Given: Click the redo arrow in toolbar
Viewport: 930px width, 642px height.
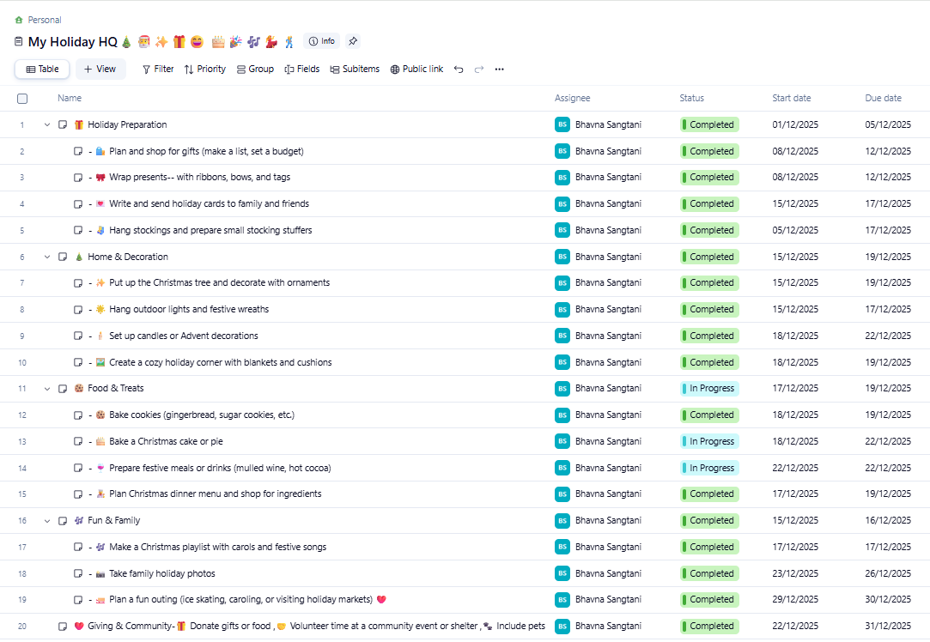Looking at the screenshot, I should click(479, 70).
